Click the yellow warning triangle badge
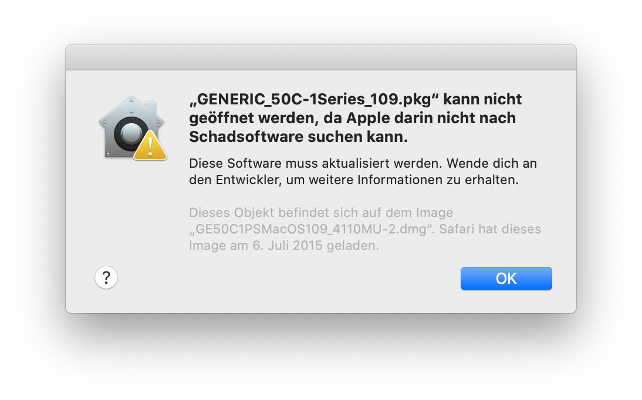This screenshot has width=642, height=400. [x=150, y=146]
